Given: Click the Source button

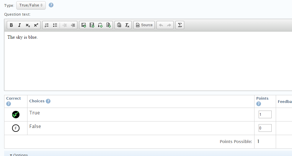Looking at the screenshot, I should click(x=144, y=25).
